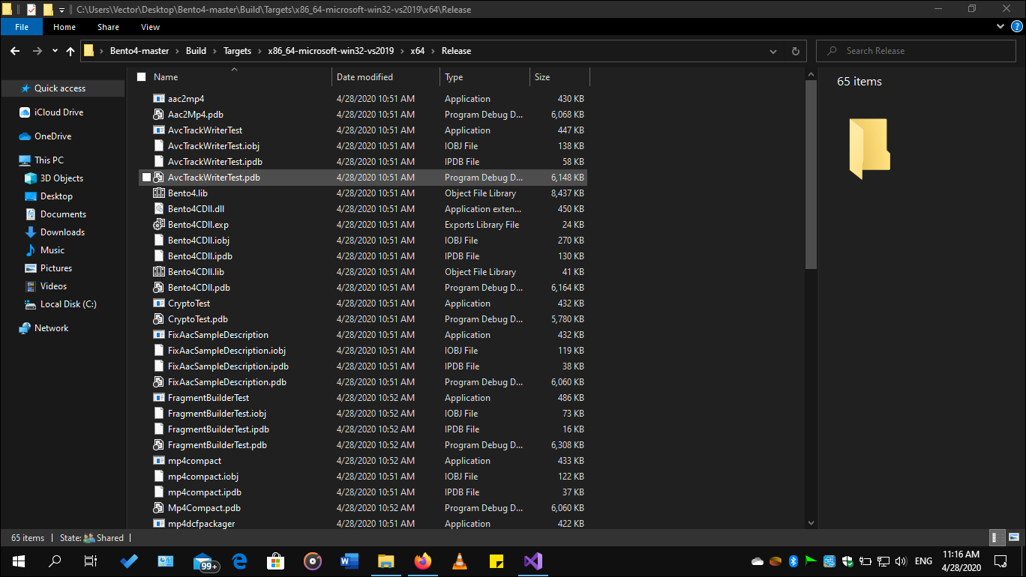Click the scroll up arrow of file list
The width and height of the screenshot is (1026, 577).
[811, 74]
